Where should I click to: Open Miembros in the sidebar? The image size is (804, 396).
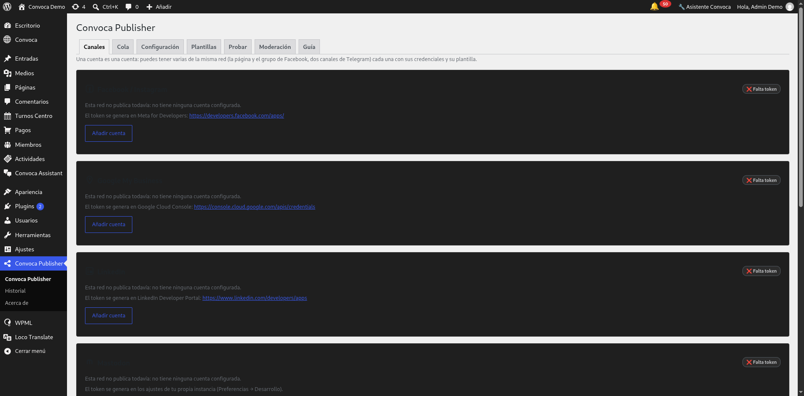33,145
